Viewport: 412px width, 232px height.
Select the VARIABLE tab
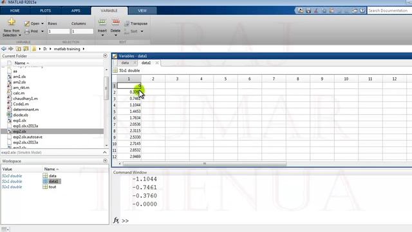tap(109, 10)
